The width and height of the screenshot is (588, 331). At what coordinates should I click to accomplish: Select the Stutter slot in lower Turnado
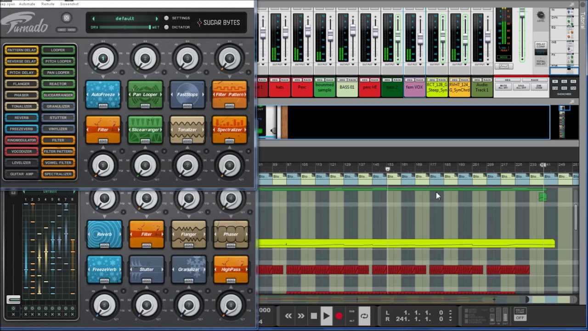[147, 269]
